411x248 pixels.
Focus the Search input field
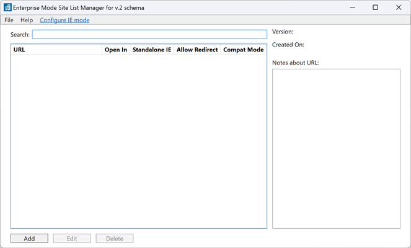coord(149,34)
